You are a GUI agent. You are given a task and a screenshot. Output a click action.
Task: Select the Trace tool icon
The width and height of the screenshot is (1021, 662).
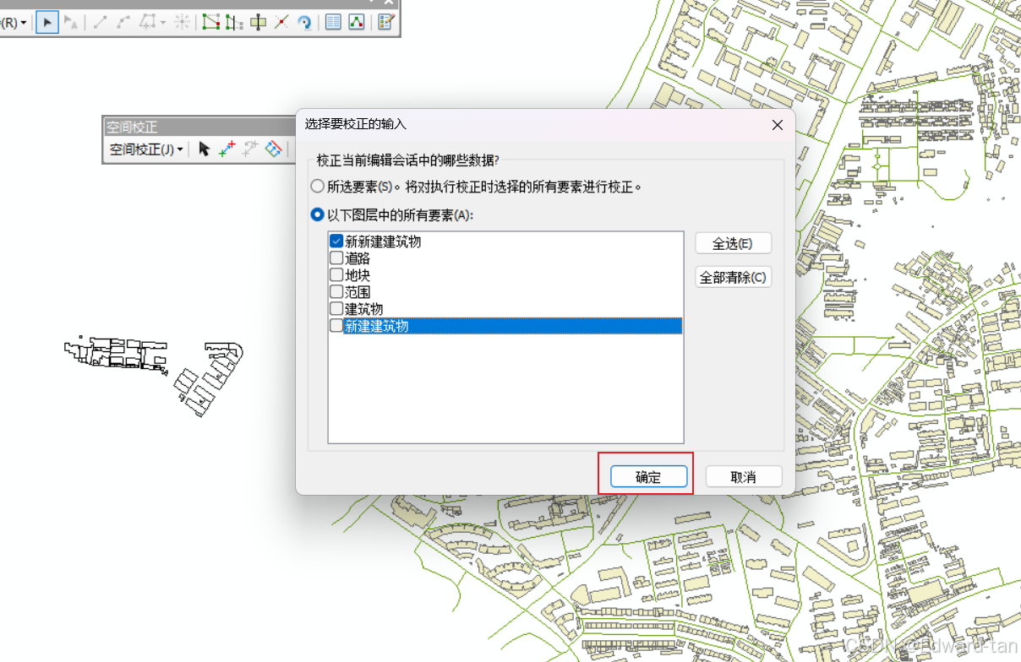click(148, 22)
